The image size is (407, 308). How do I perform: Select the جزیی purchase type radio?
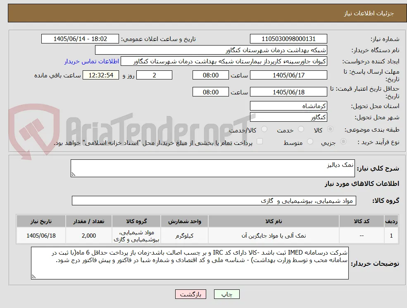343,142
